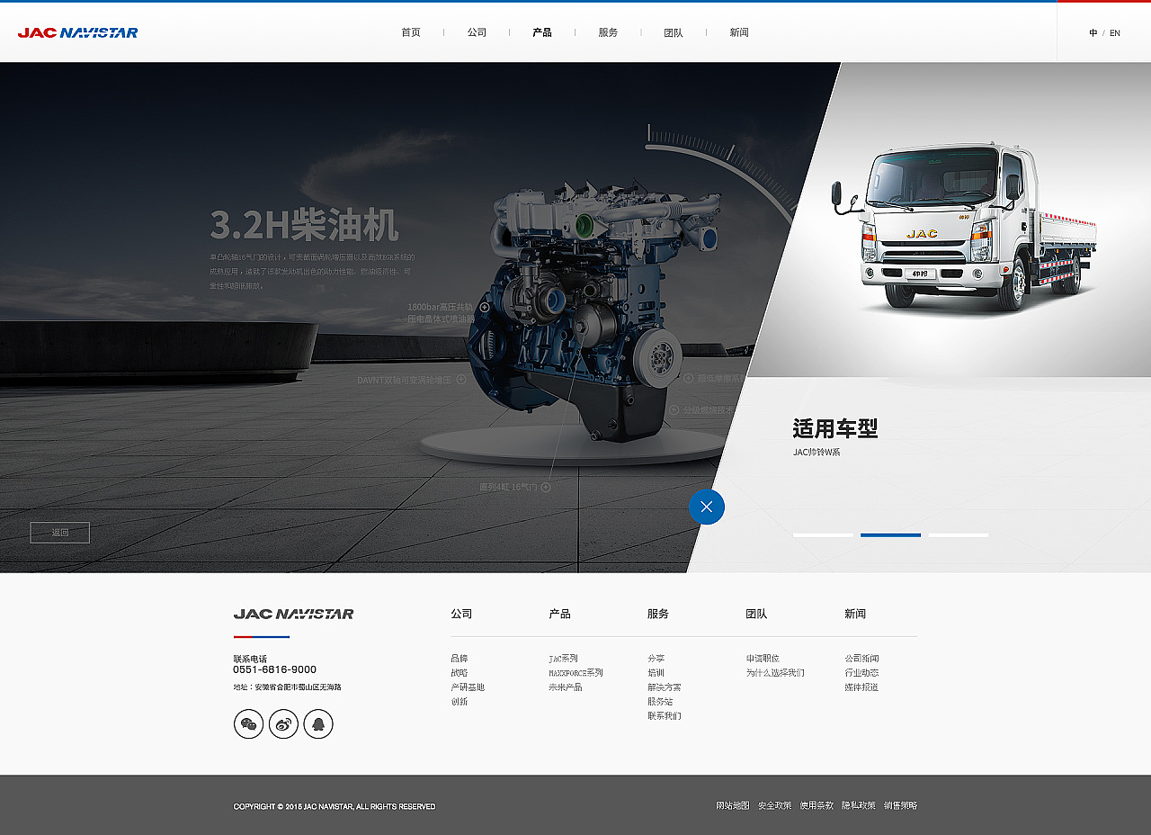This screenshot has width=1151, height=835.
Task: Open the 服务站 footer link
Action: click(660, 702)
